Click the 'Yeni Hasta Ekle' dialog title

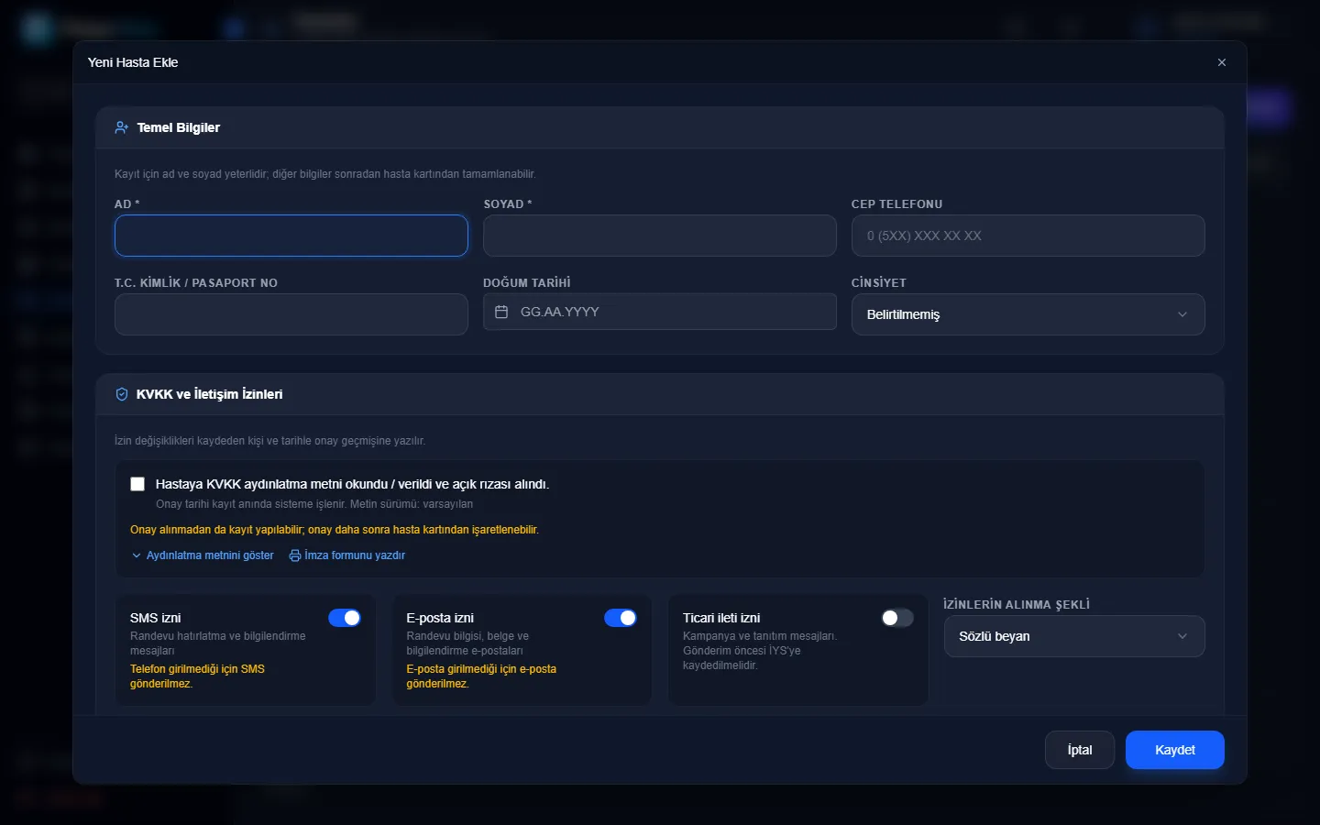pyautogui.click(x=133, y=62)
